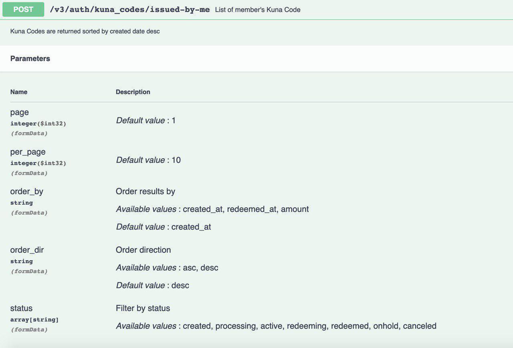Select the per_page parameter name
The height and width of the screenshot is (348, 513).
[28, 152]
